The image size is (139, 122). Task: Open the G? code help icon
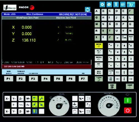point(123,4)
